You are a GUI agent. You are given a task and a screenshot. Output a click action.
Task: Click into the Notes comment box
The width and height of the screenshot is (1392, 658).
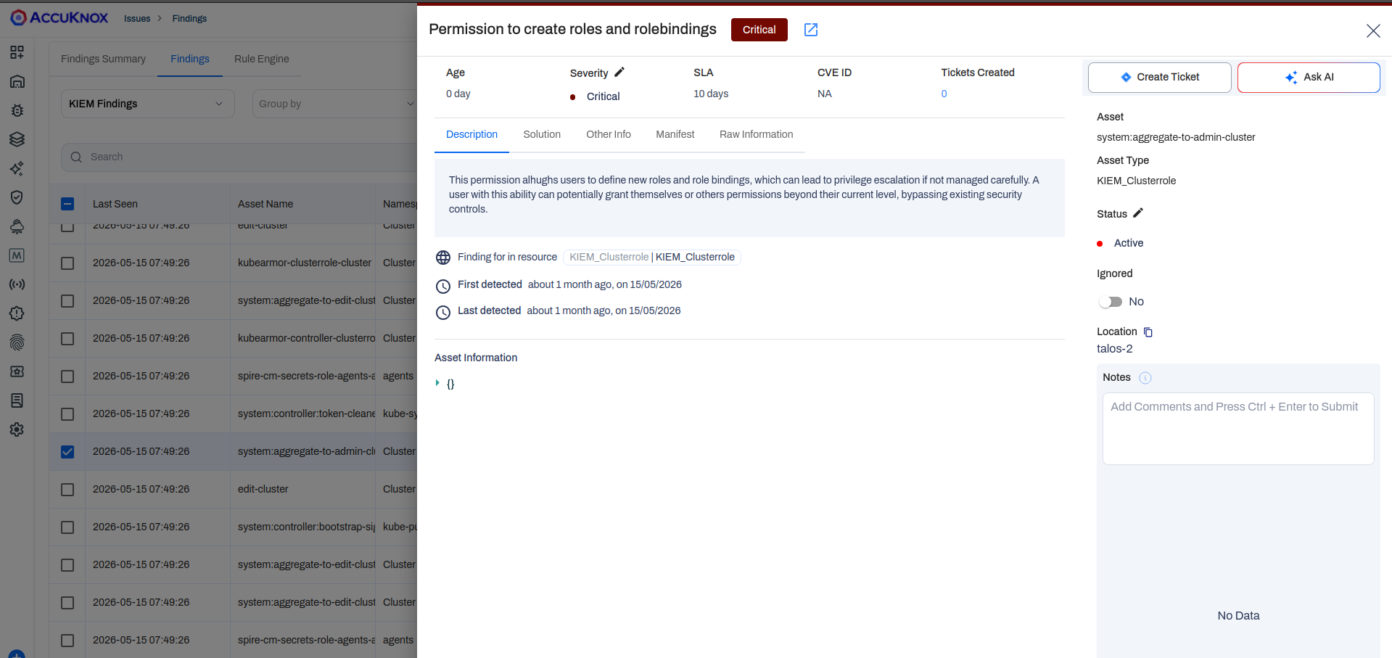pyautogui.click(x=1237, y=428)
